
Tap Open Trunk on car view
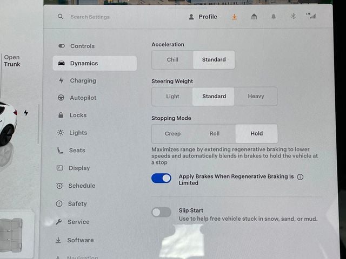click(12, 61)
